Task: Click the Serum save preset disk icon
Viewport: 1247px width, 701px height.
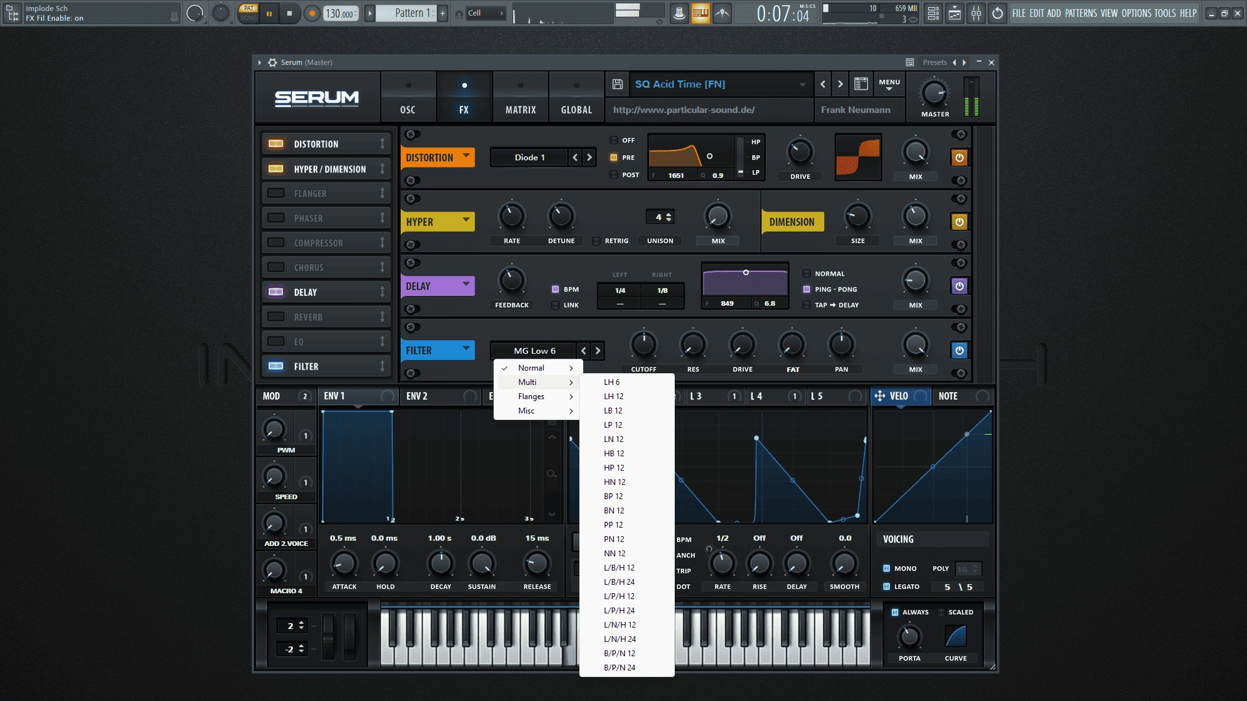Action: pos(618,84)
